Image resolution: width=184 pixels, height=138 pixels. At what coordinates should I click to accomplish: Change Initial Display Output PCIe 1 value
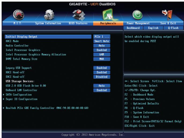pyautogui.click(x=102, y=37)
